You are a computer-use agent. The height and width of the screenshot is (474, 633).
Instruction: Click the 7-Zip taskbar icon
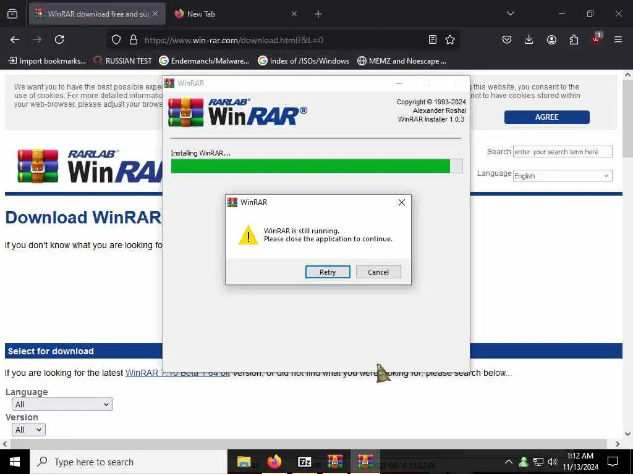[x=304, y=462]
